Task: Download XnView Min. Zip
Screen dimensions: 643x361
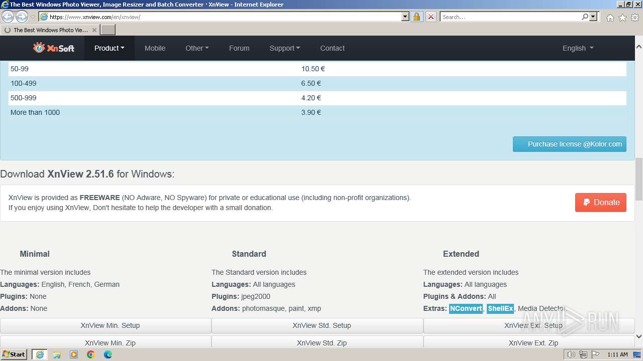Action: click(105, 342)
